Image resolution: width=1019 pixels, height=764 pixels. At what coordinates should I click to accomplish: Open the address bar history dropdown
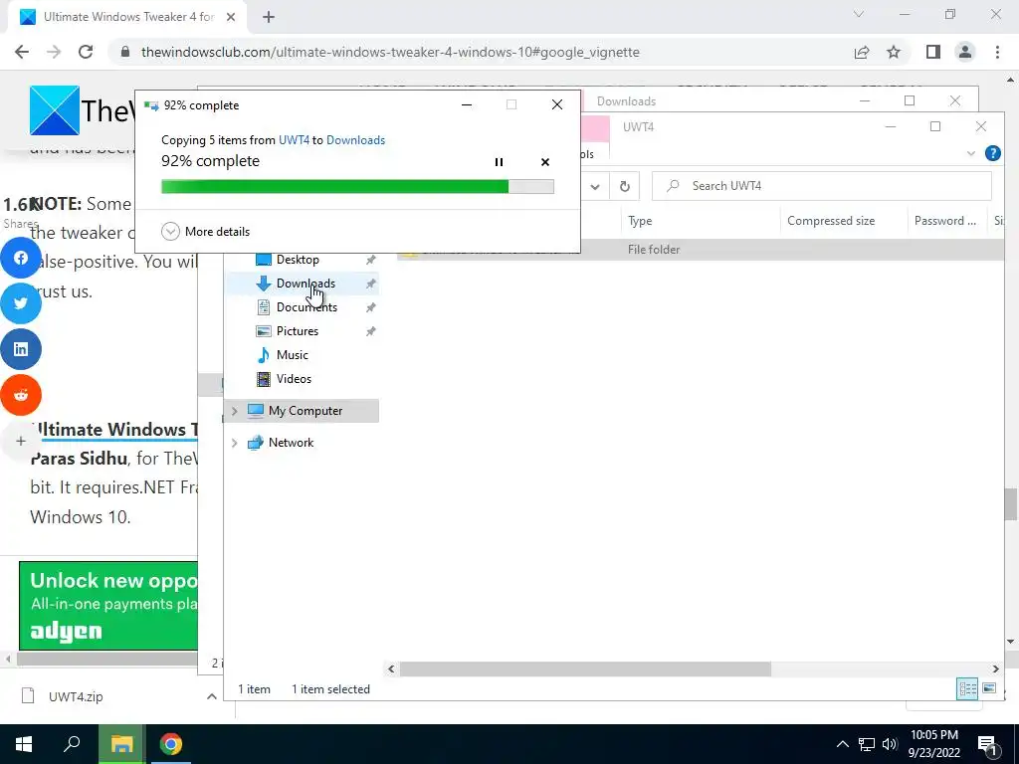595,186
